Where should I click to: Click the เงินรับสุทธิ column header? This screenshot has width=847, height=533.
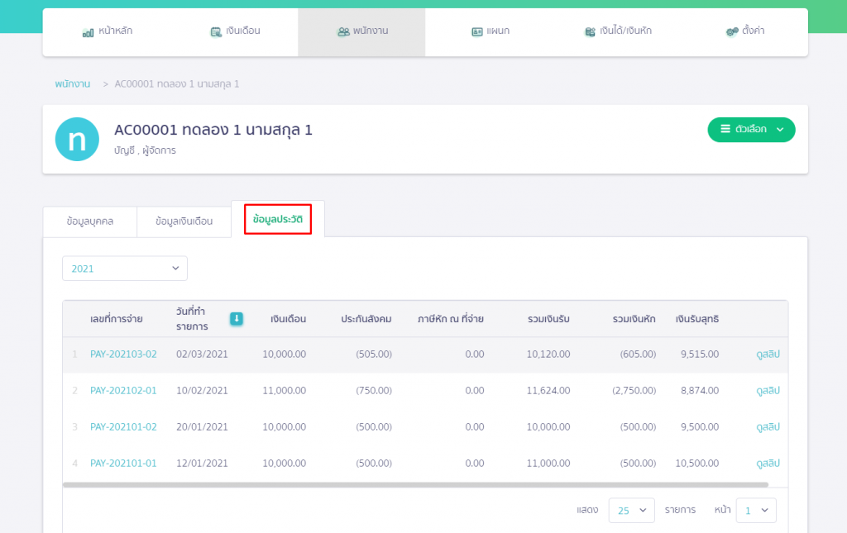point(696,319)
